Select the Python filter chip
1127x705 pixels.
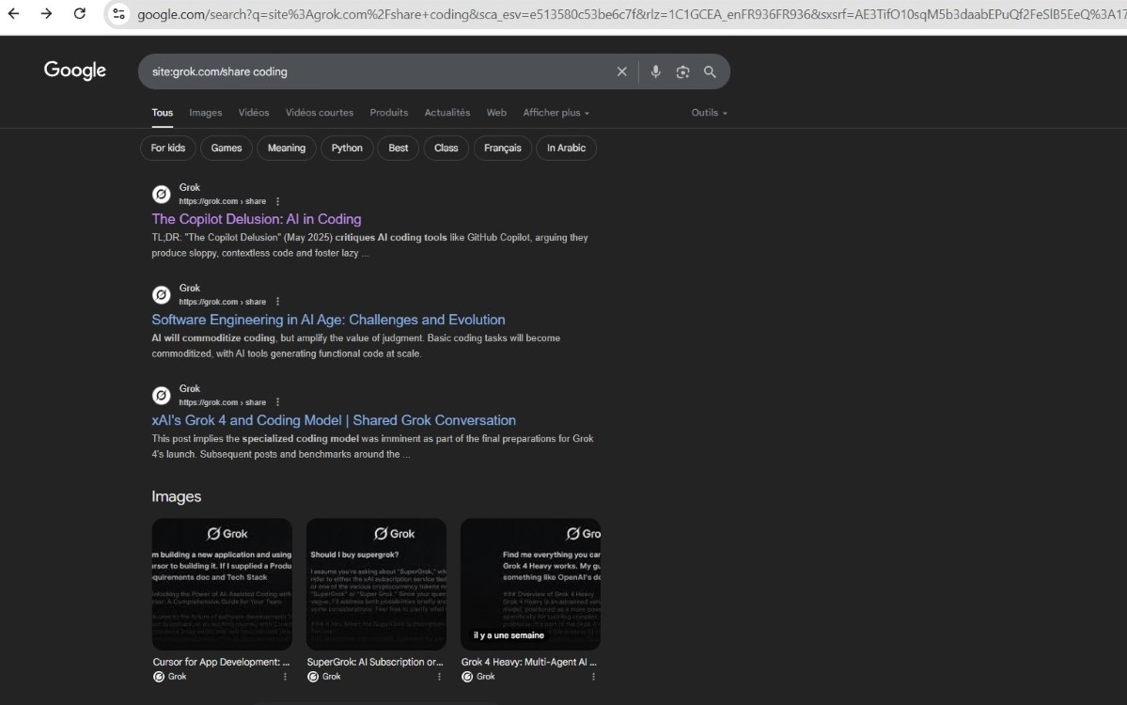pyautogui.click(x=347, y=148)
